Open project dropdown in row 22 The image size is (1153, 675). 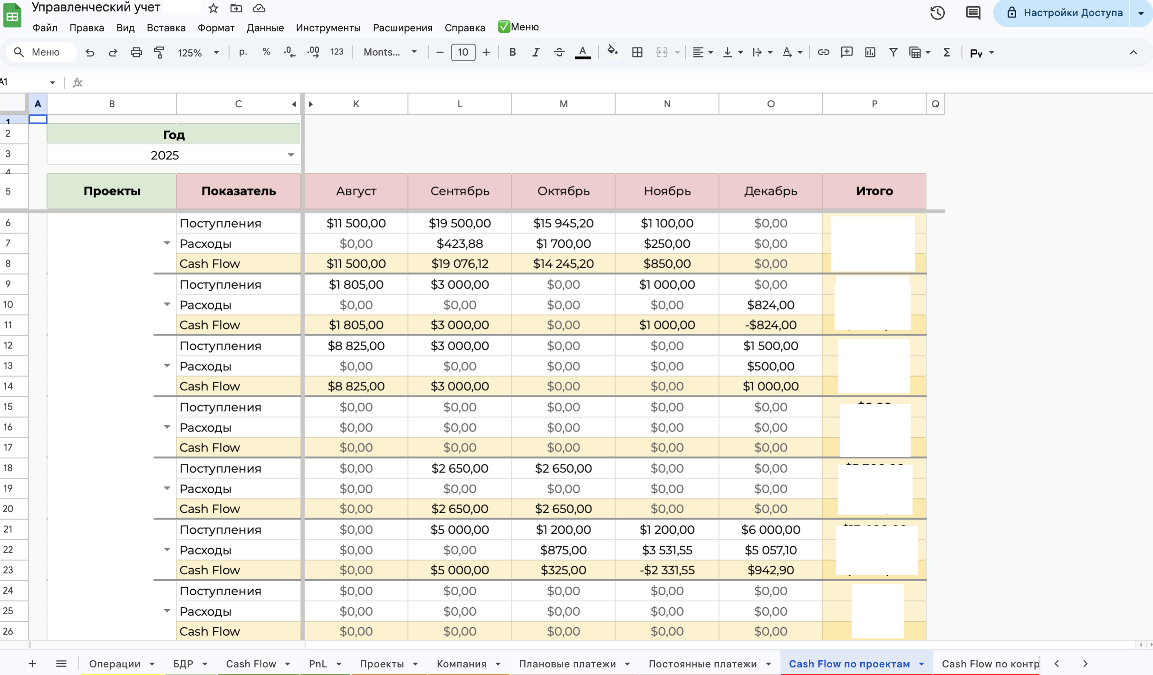coord(167,550)
